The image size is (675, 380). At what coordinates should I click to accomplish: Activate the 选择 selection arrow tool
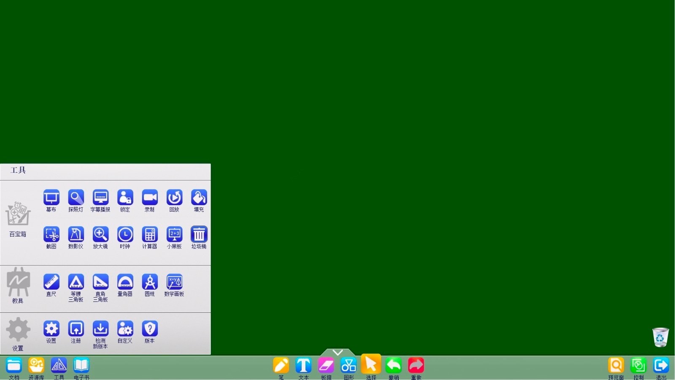click(x=371, y=364)
